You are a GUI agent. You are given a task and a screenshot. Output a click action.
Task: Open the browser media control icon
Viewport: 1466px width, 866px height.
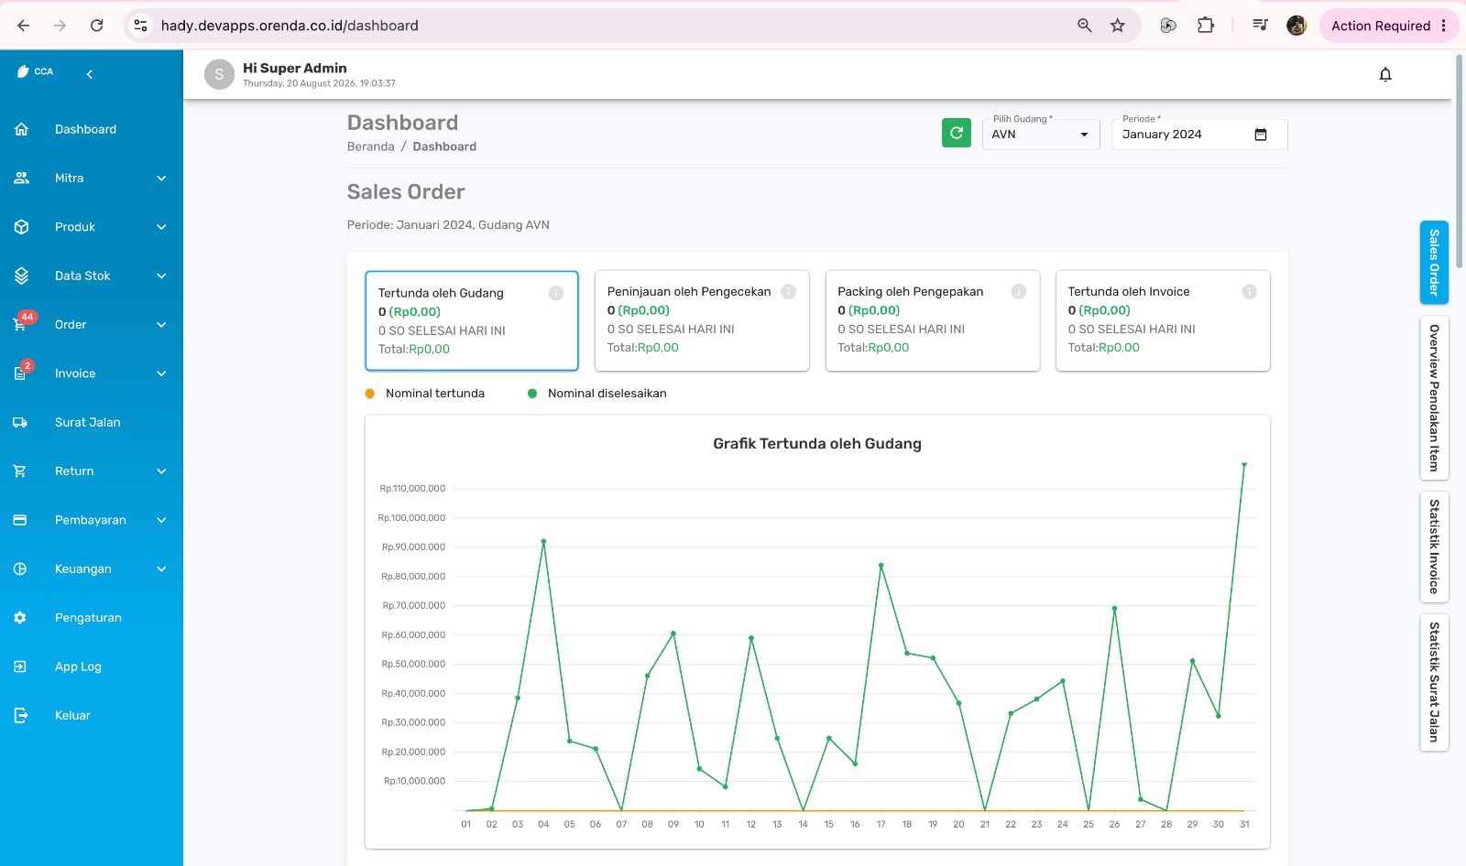pos(1261,26)
